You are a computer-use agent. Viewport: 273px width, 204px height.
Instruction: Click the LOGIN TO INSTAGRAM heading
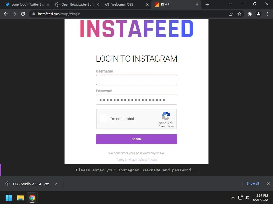pos(136,59)
